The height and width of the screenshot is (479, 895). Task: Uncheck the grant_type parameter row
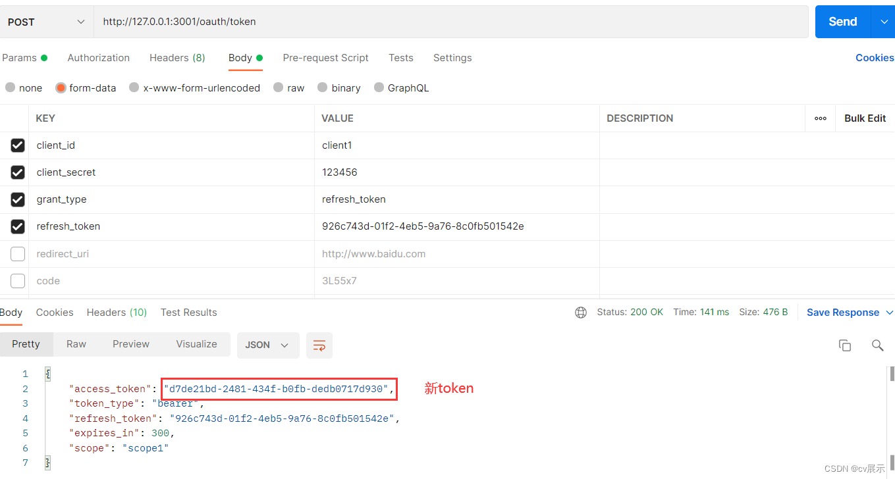coord(18,199)
